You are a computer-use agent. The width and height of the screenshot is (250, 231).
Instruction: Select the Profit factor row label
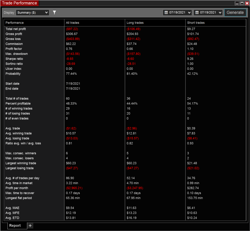pos(14,49)
